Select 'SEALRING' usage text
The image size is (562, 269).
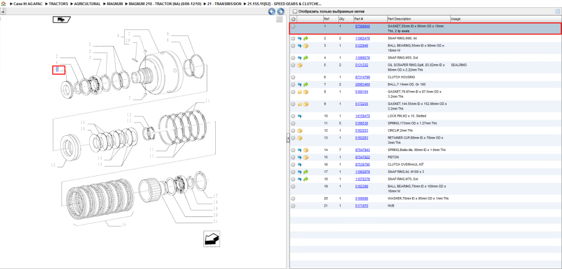[459, 65]
